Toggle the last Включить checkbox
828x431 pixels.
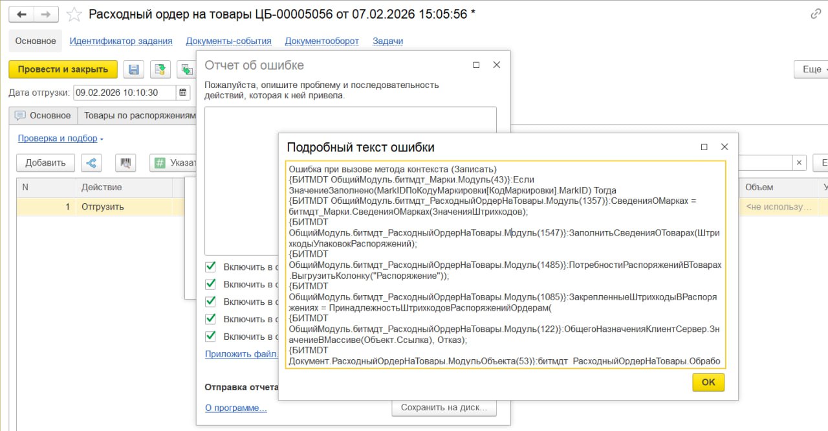pyautogui.click(x=211, y=337)
